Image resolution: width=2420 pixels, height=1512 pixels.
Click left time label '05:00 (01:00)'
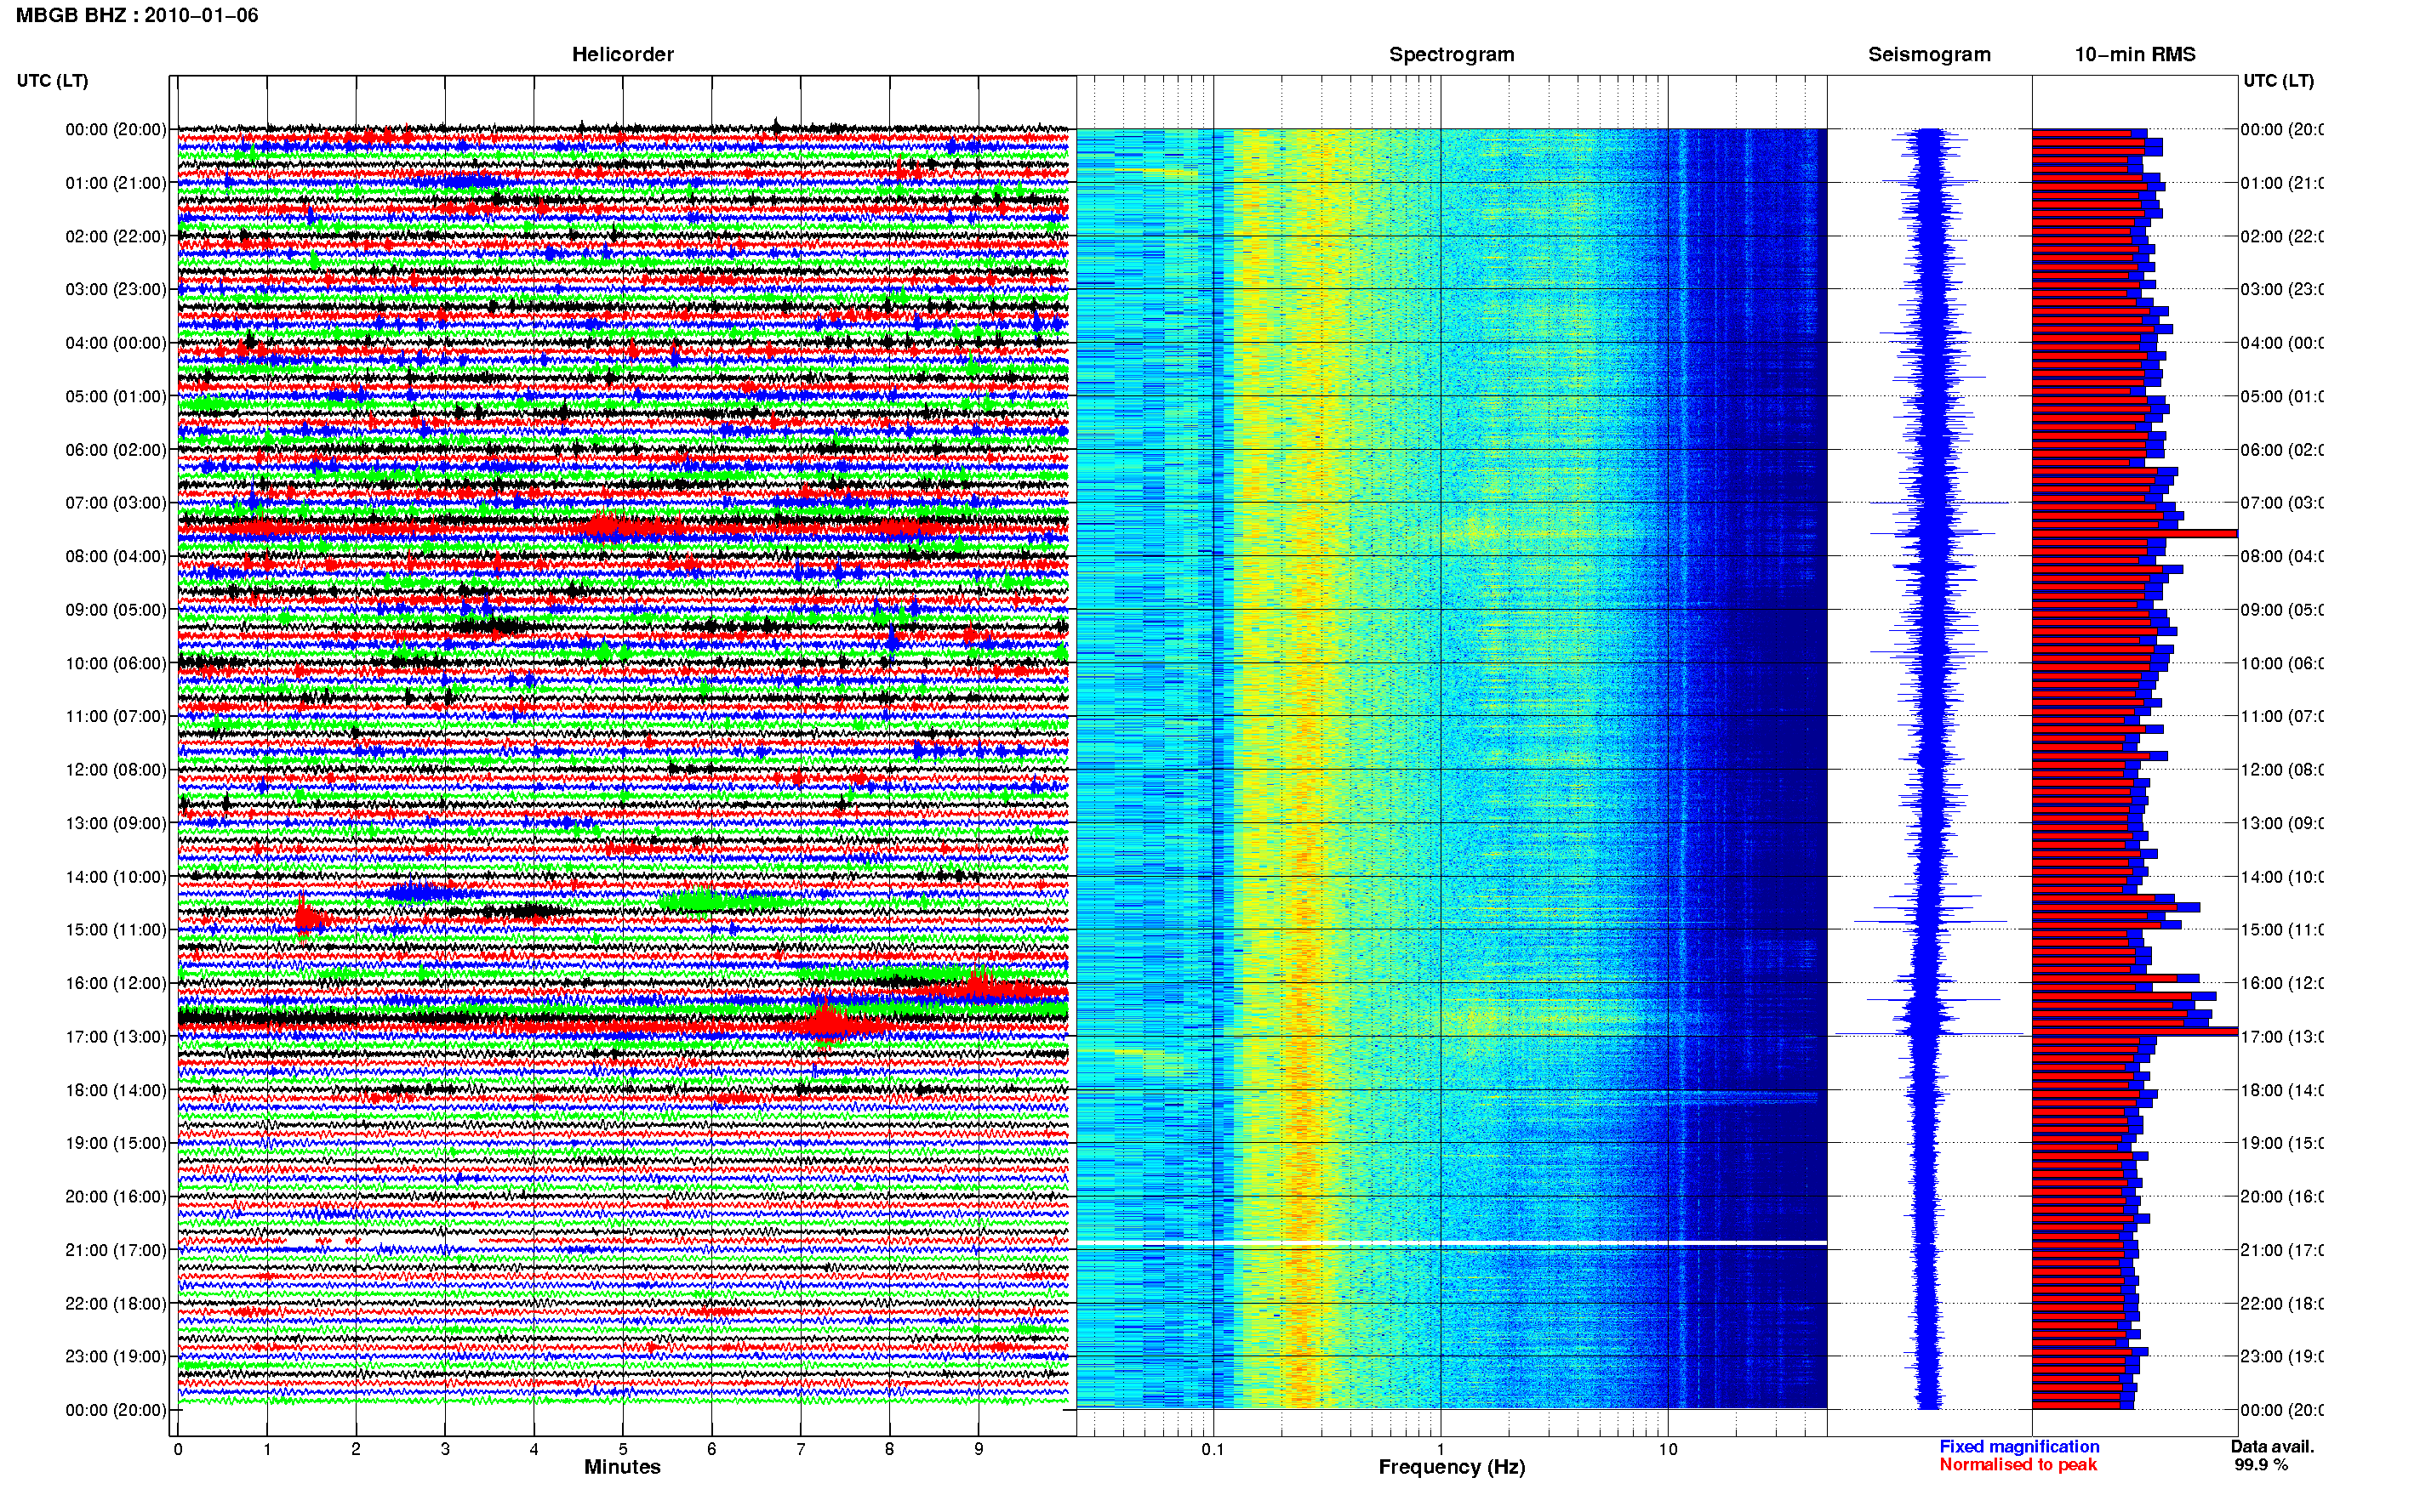tap(116, 396)
